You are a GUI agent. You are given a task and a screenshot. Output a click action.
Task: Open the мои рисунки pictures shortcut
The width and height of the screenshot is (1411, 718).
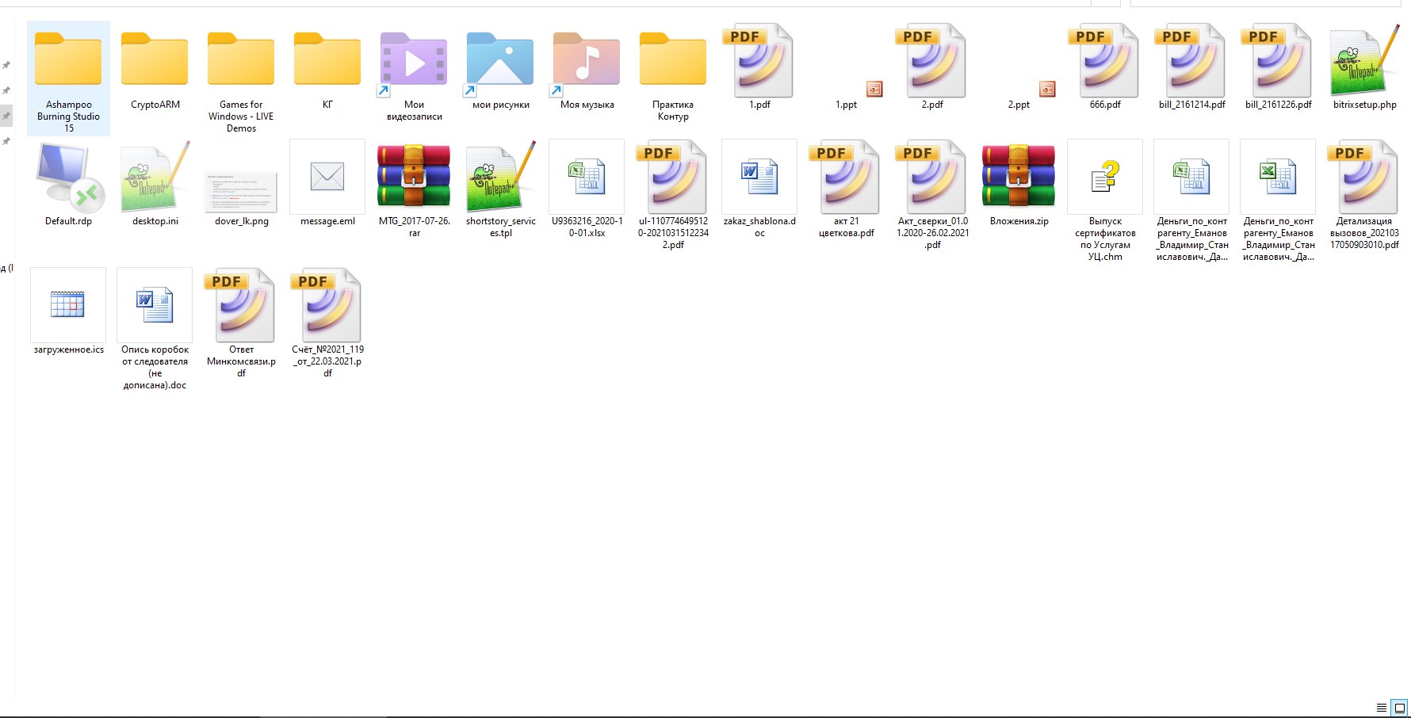[x=500, y=70]
